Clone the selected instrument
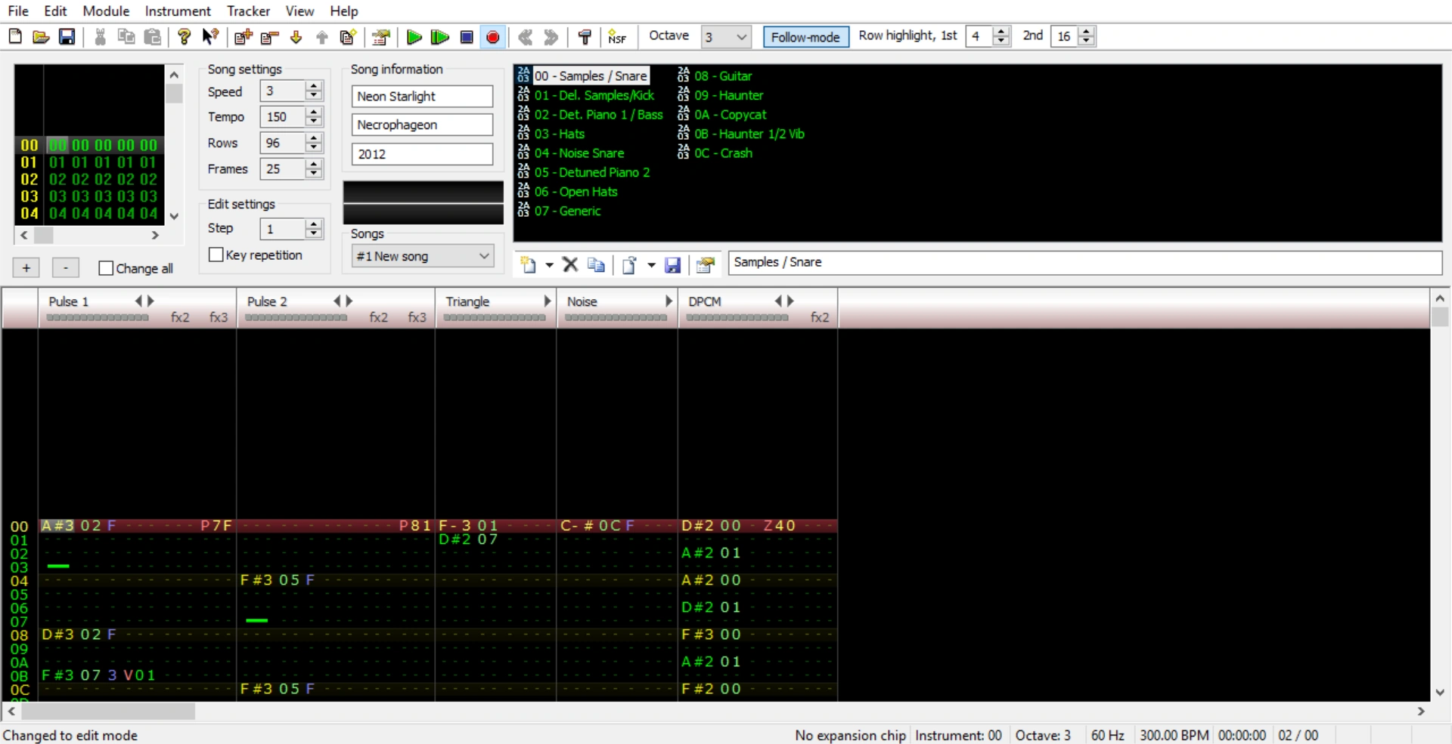This screenshot has height=744, width=1452. coord(596,265)
